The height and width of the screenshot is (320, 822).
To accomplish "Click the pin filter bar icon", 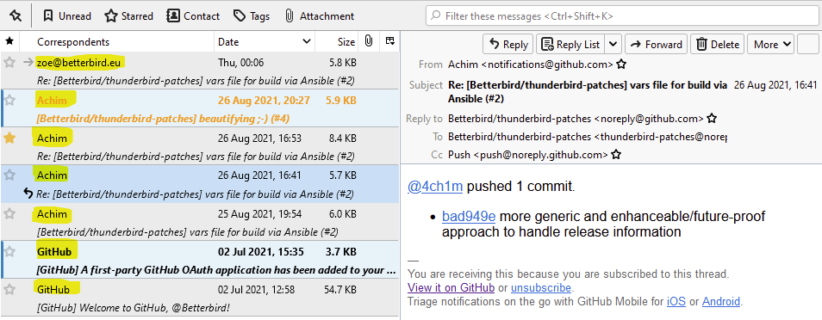I will pos(16,16).
